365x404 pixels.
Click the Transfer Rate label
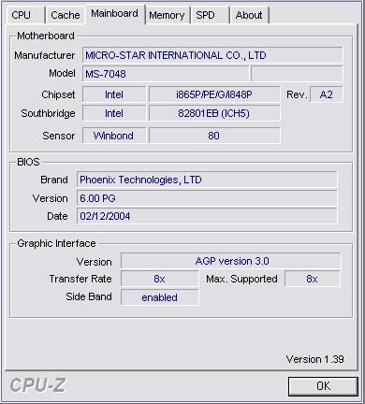point(80,279)
